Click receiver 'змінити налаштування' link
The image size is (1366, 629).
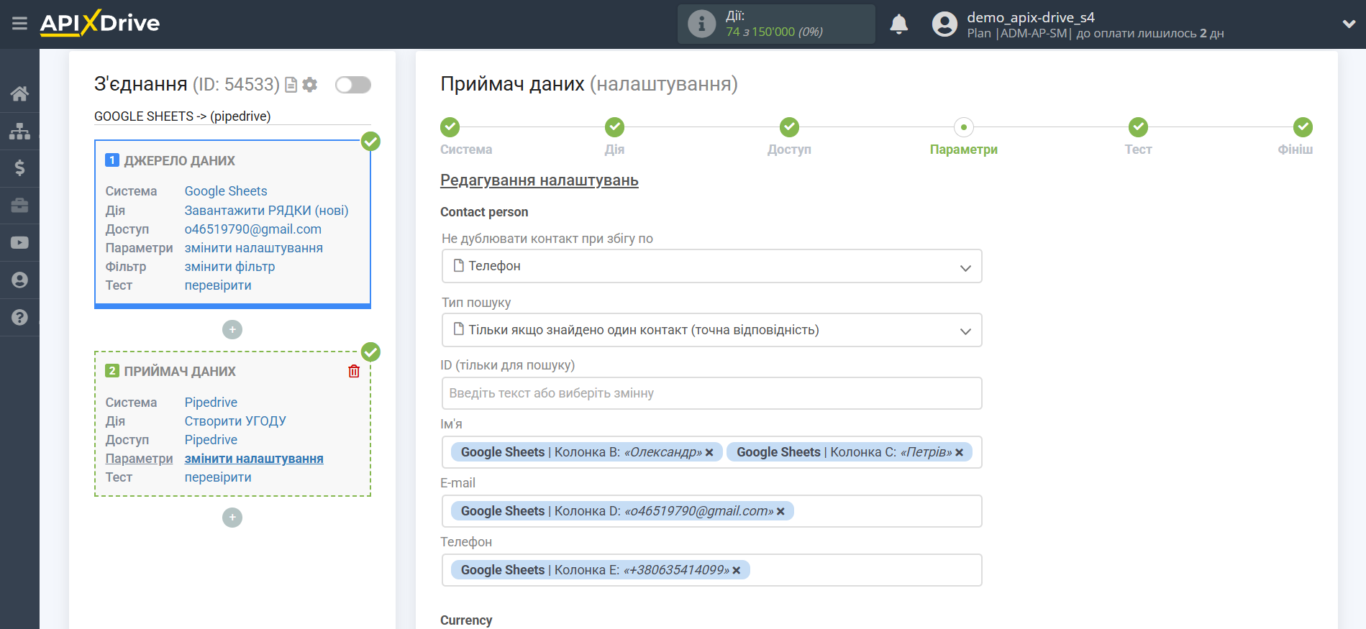(x=254, y=459)
